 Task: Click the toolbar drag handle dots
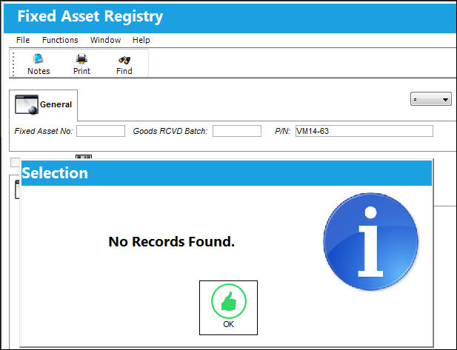click(x=13, y=64)
